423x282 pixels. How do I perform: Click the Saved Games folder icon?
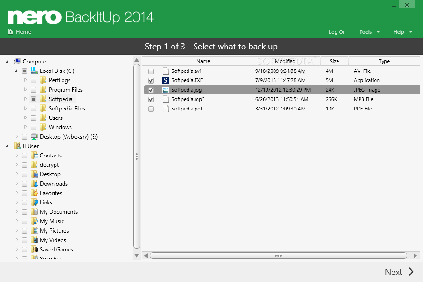(x=34, y=250)
